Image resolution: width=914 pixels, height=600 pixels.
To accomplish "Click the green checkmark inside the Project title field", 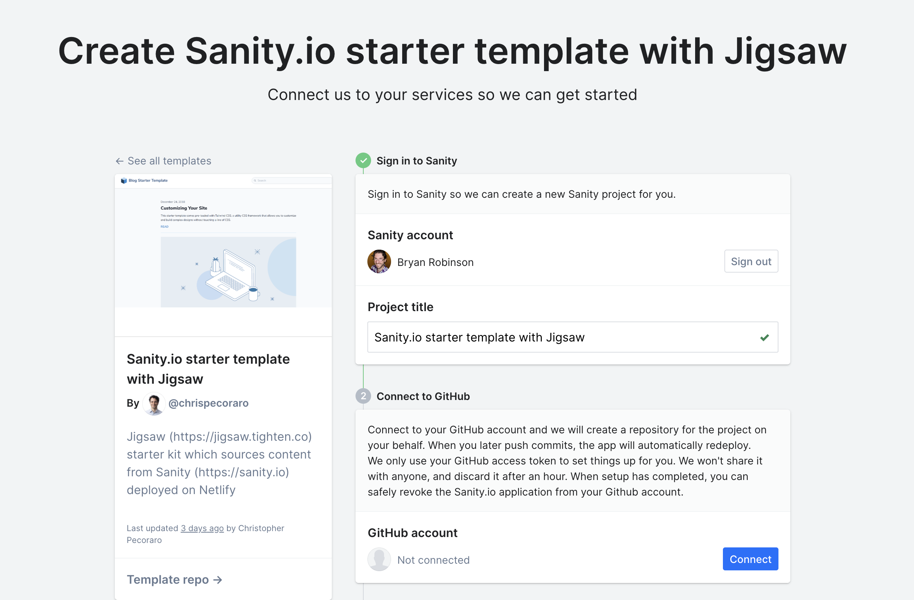I will click(765, 337).
